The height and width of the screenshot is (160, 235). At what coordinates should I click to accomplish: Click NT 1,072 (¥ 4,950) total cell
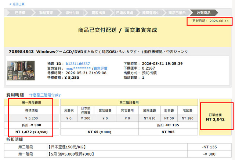point(32,132)
